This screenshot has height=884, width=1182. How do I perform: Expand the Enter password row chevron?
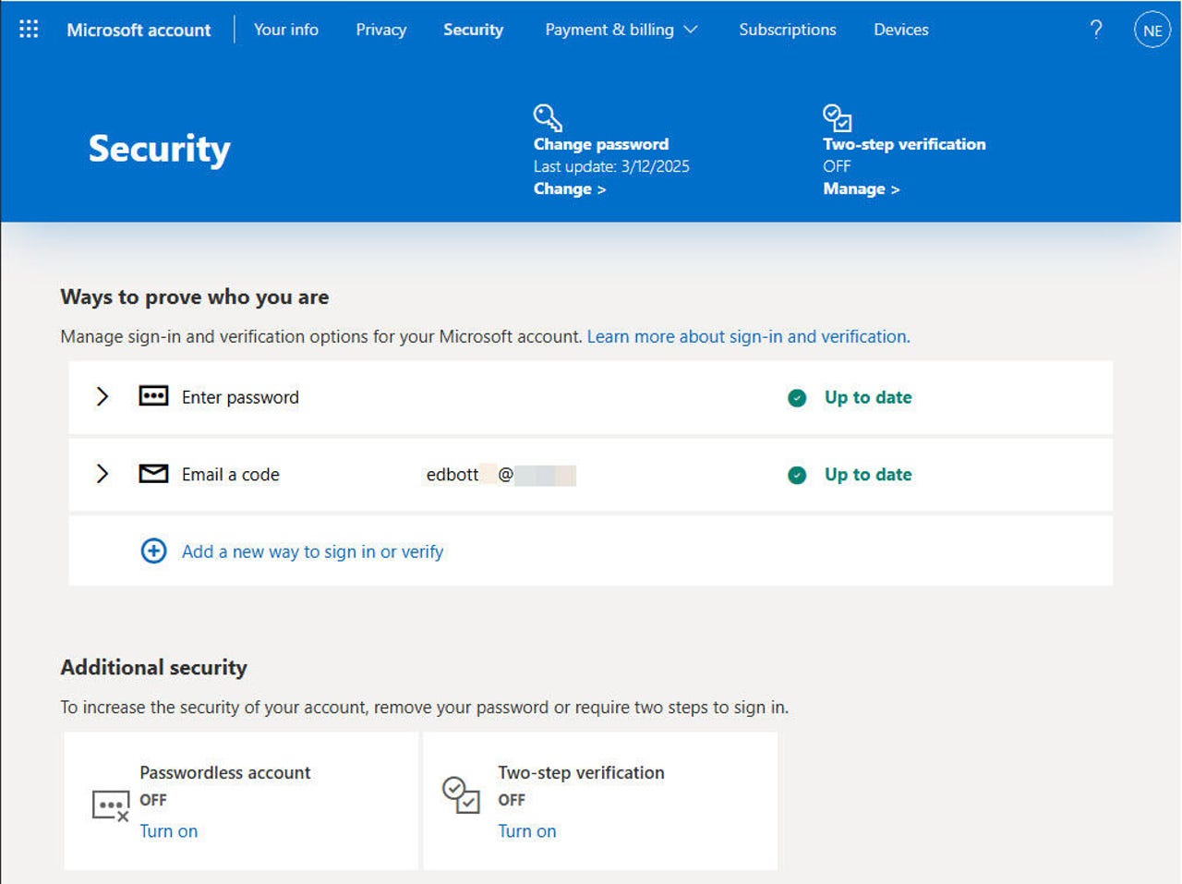pos(103,396)
